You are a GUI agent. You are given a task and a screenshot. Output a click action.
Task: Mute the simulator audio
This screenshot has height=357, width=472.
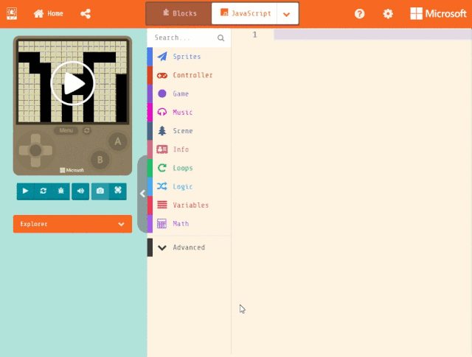pos(80,191)
